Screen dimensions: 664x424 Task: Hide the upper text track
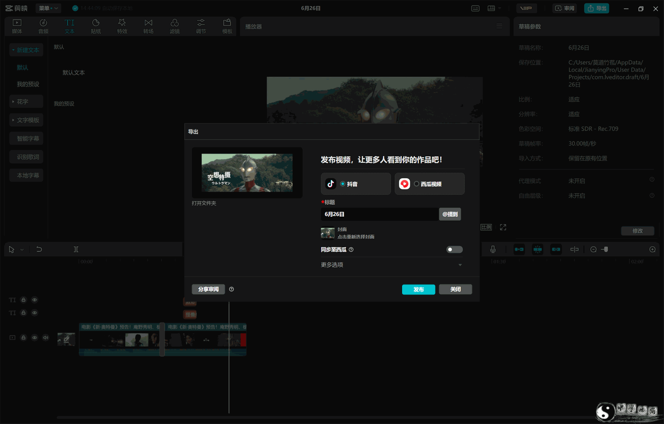pyautogui.click(x=35, y=300)
